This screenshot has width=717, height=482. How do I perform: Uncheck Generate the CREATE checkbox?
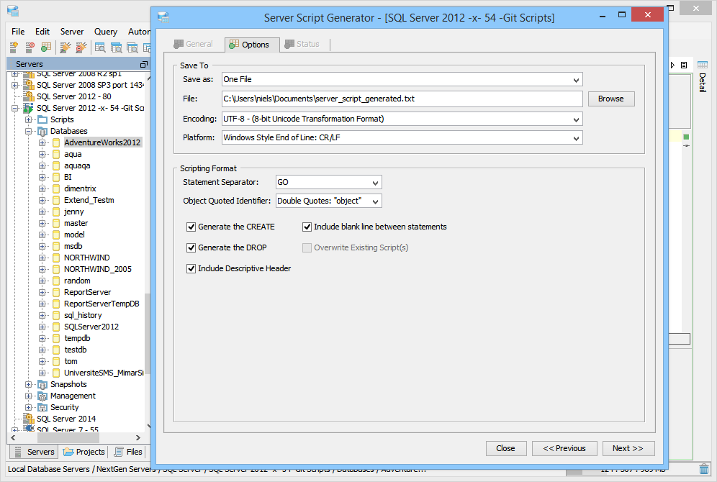point(191,227)
